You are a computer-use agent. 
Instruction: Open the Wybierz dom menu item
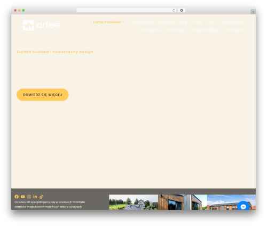(142, 22)
